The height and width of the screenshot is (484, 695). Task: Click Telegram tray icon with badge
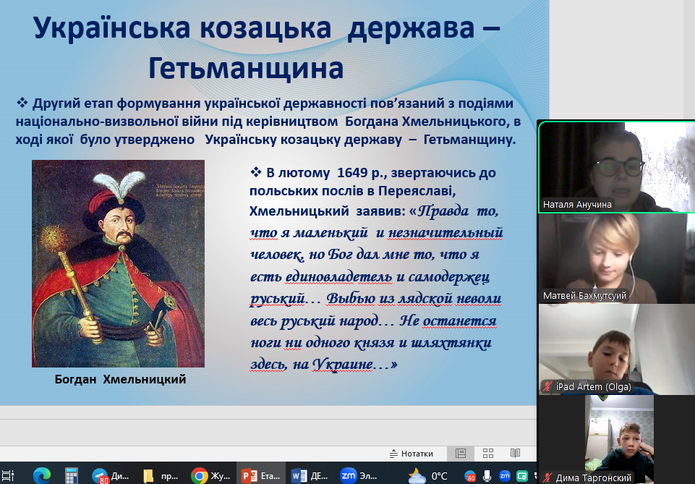(470, 477)
